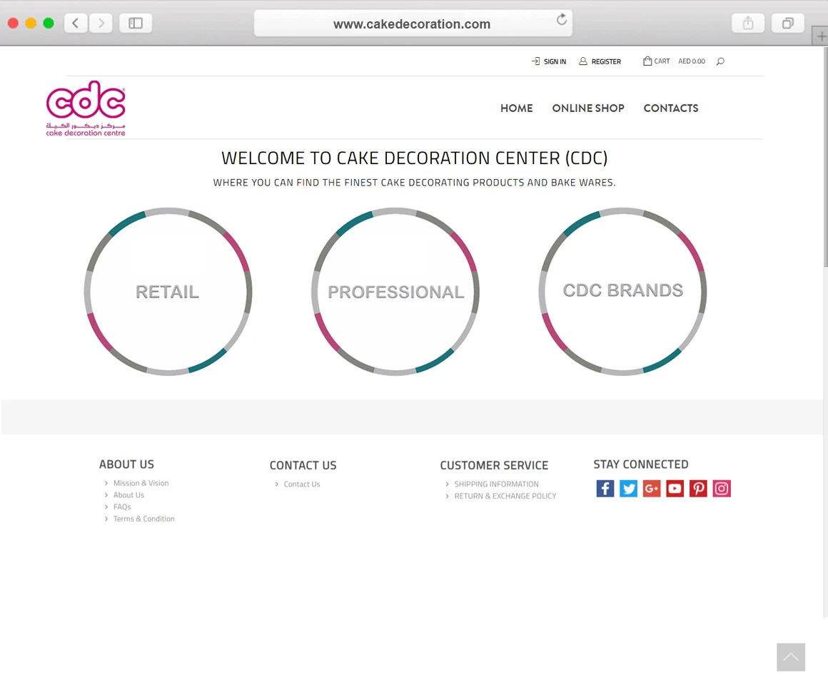This screenshot has width=828, height=692.
Task: Go back with the browser back arrow
Action: point(76,24)
